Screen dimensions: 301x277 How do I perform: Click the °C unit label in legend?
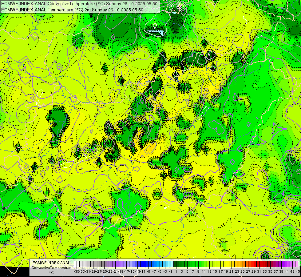[51, 273]
